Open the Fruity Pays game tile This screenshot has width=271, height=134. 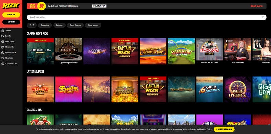point(69,90)
